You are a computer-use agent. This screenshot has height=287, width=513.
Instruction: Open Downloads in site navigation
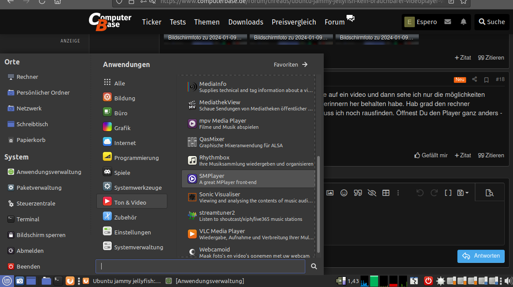(x=246, y=22)
